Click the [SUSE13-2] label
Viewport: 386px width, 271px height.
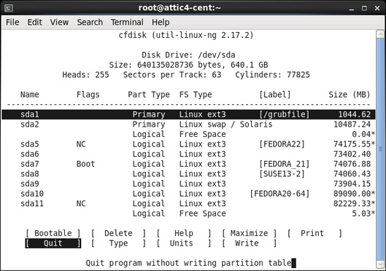pyautogui.click(x=282, y=174)
